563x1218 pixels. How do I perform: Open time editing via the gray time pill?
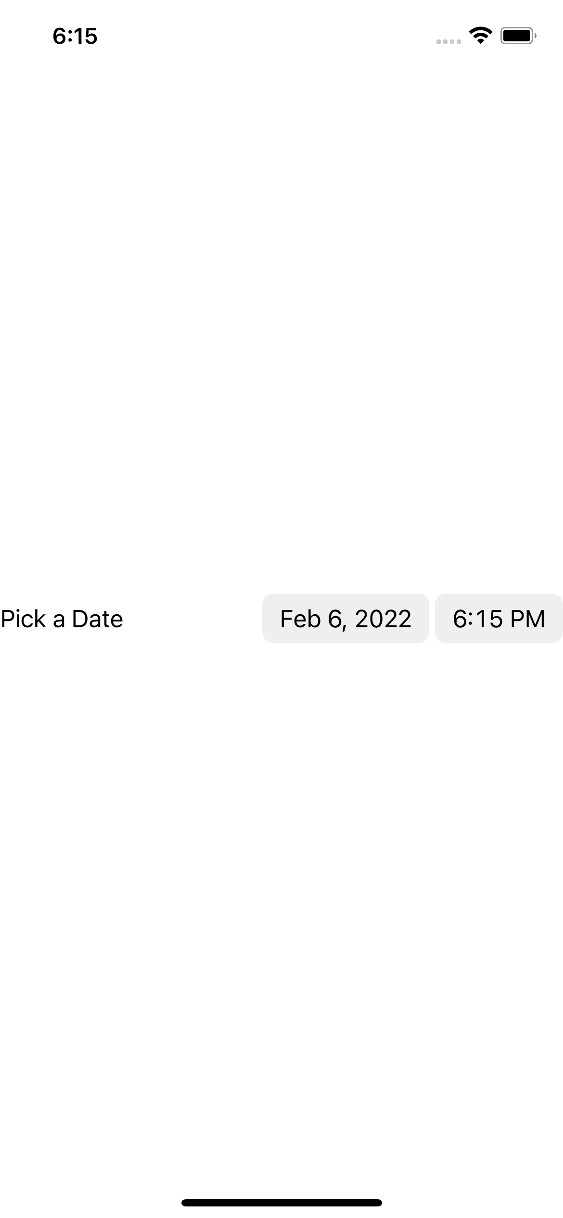pyautogui.click(x=499, y=620)
